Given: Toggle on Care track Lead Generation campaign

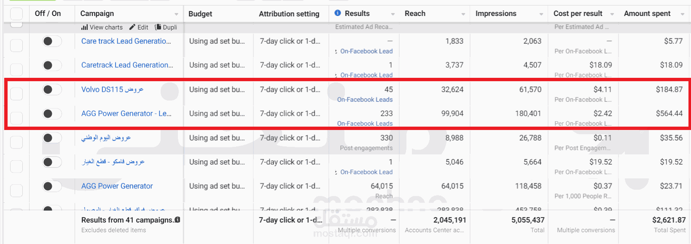Looking at the screenshot, I should [52, 41].
